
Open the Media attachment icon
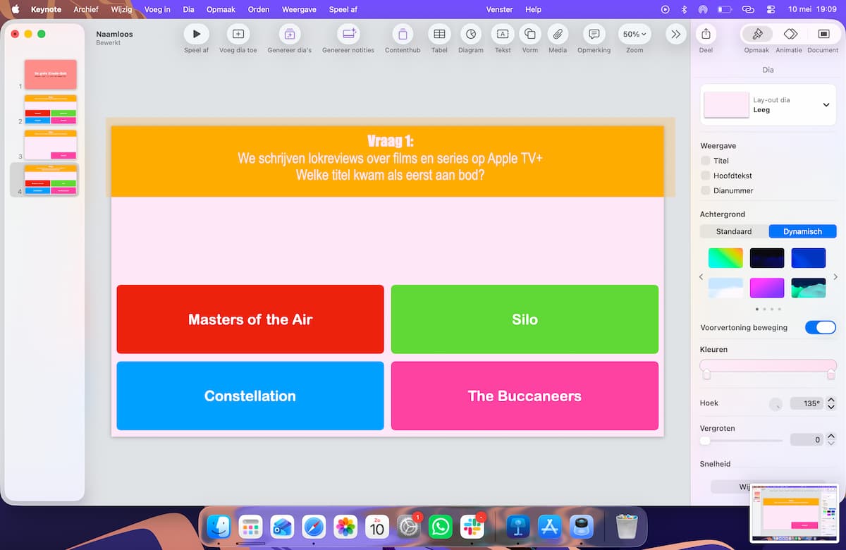(x=558, y=34)
